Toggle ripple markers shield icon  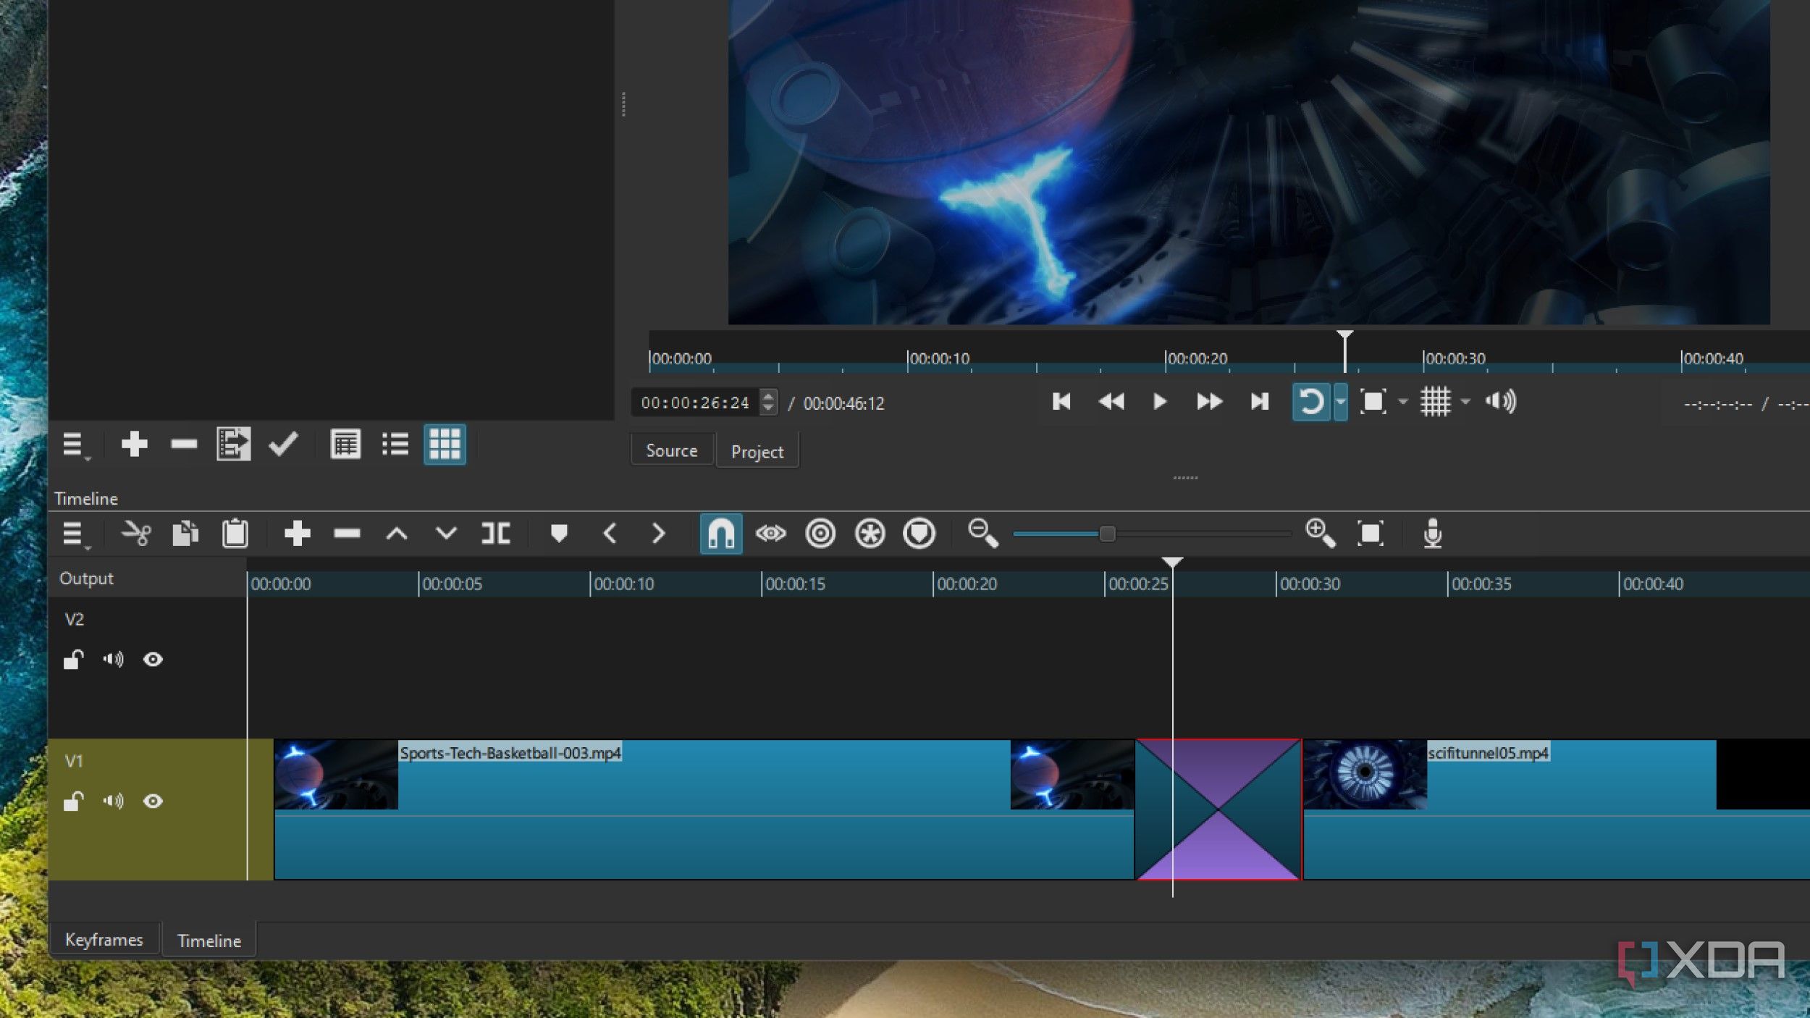[919, 534]
